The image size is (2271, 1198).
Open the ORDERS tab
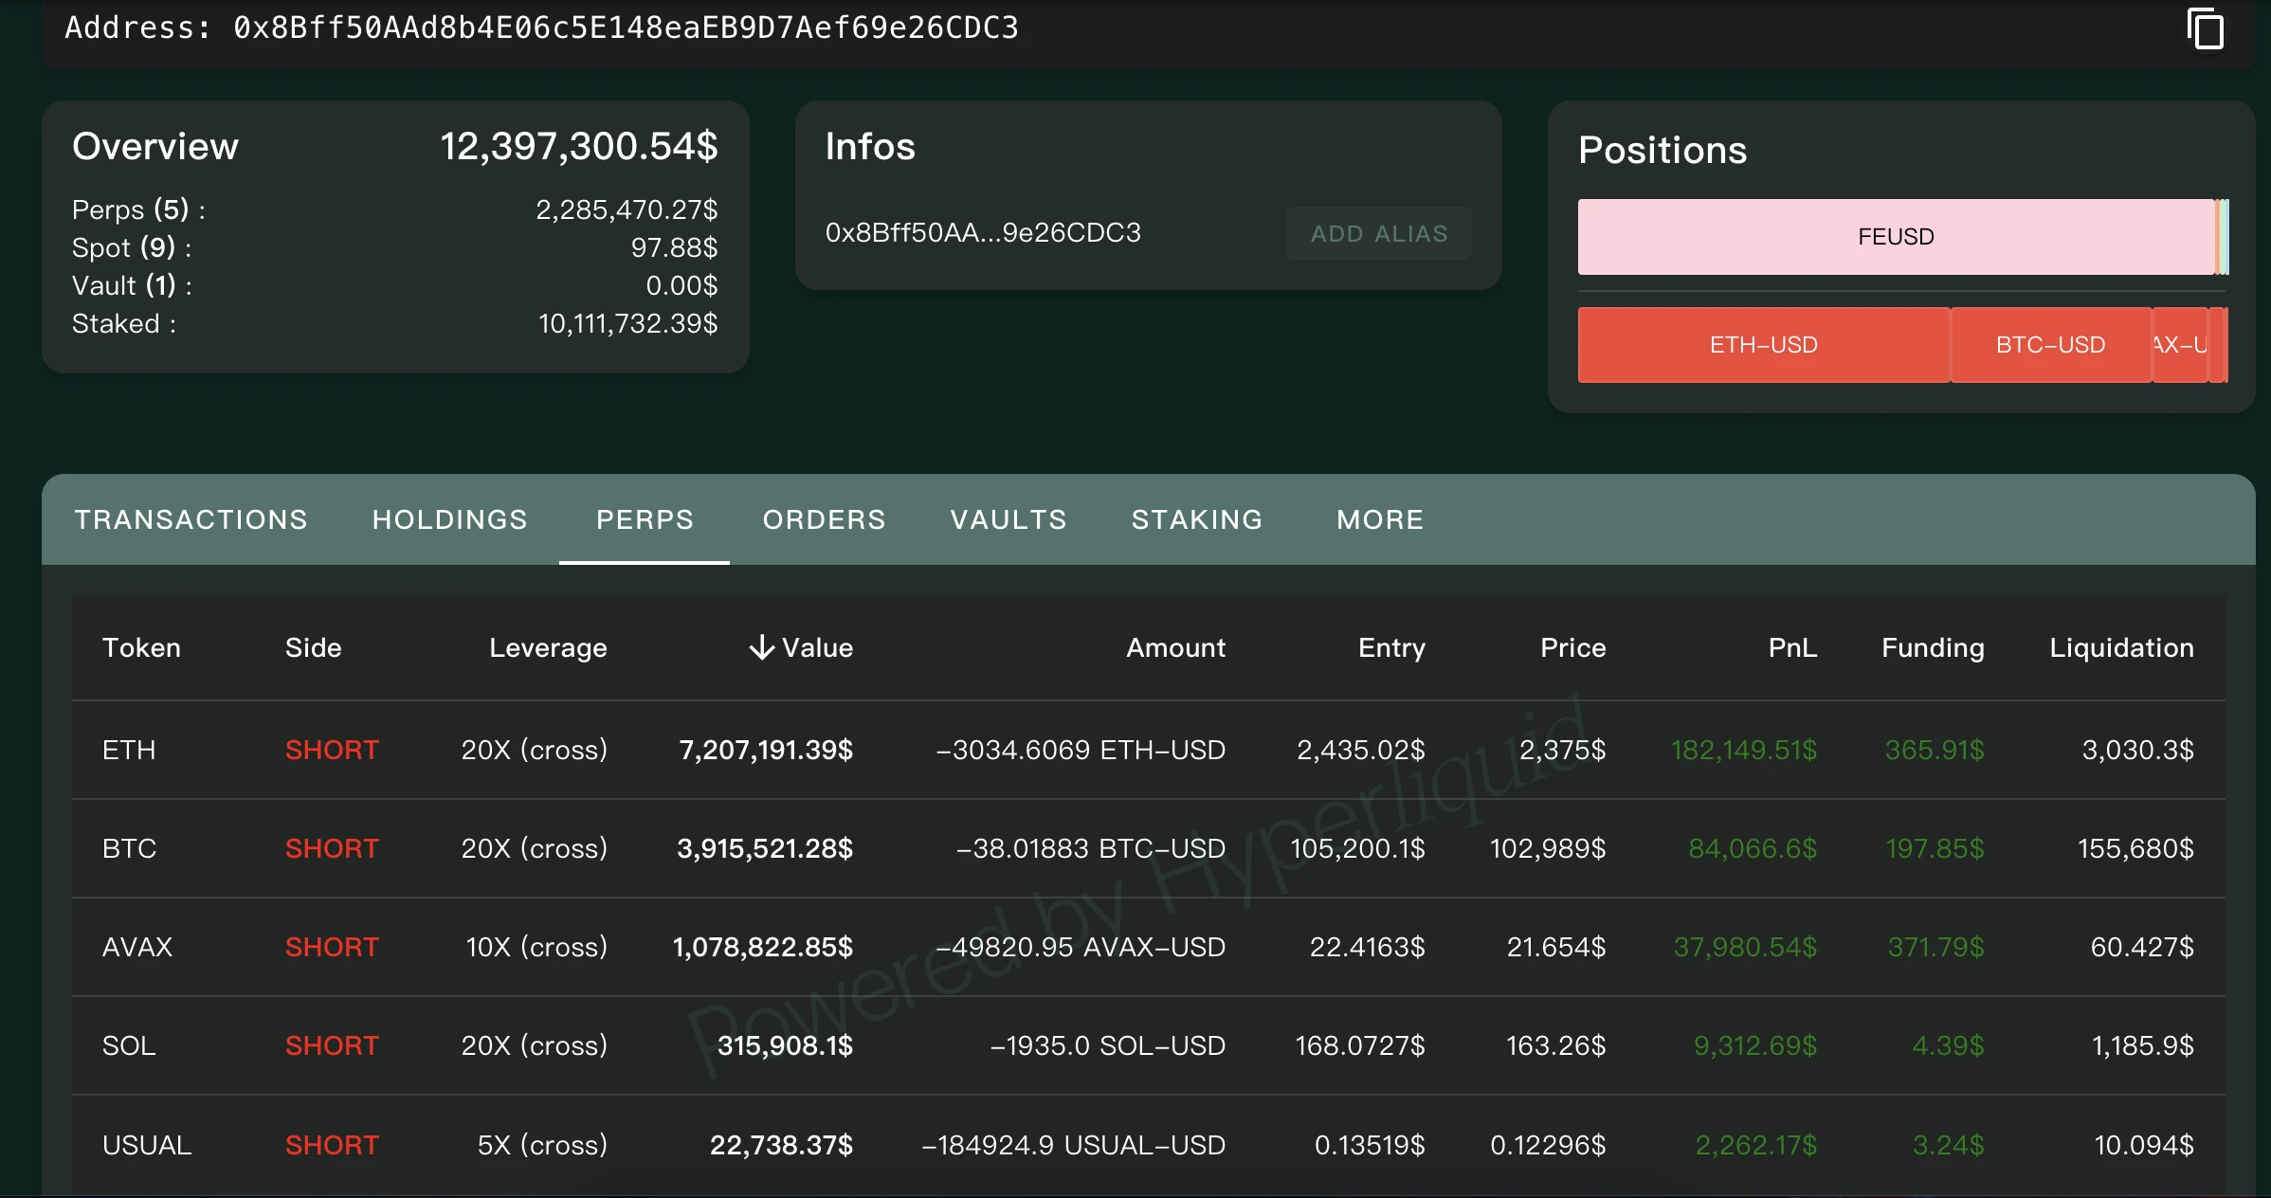tap(824, 519)
